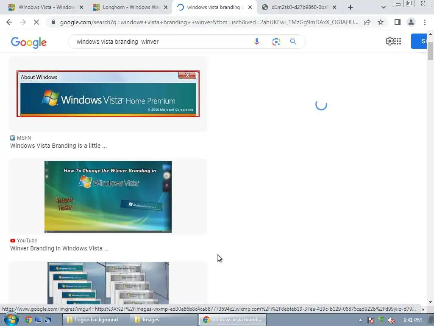The height and width of the screenshot is (326, 434).
Task: Open the Logon background taskbar window
Action: point(96,320)
